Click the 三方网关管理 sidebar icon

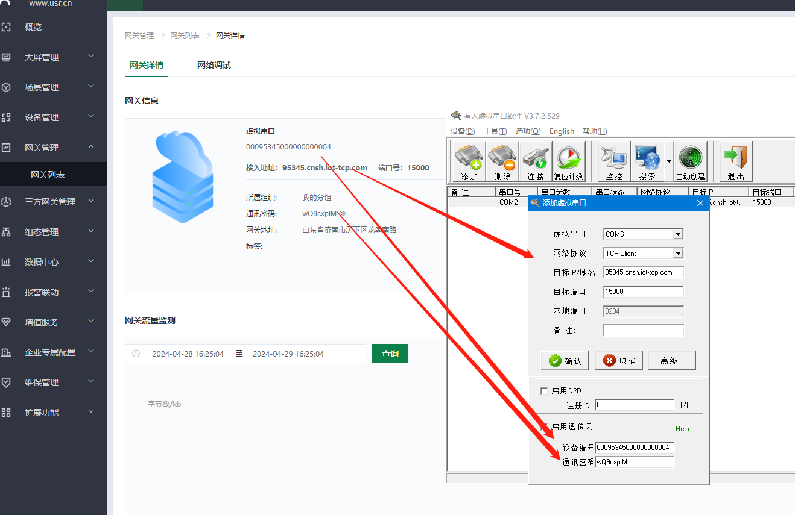coord(6,202)
